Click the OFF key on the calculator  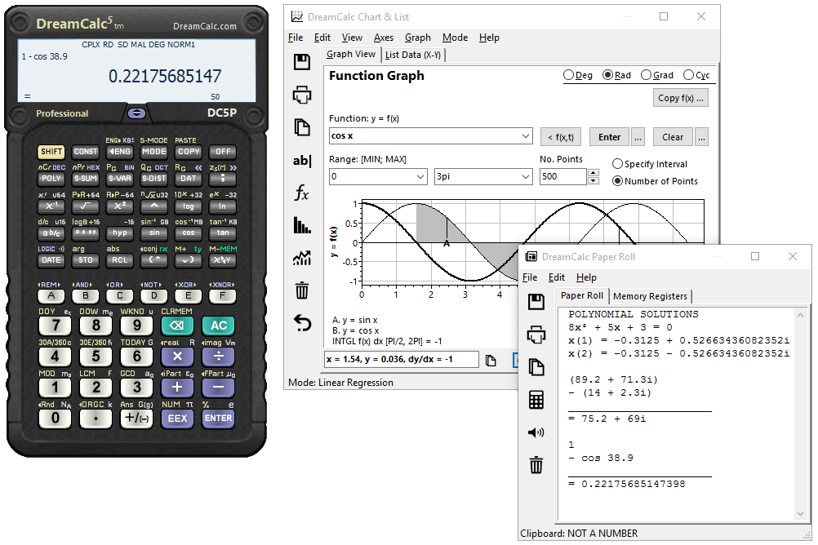(223, 152)
